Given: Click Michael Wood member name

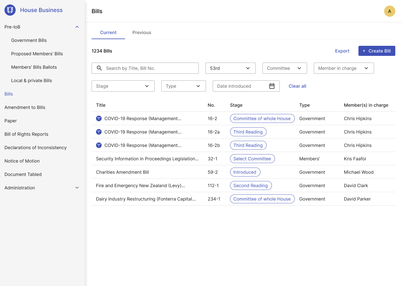Looking at the screenshot, I should click(x=359, y=172).
